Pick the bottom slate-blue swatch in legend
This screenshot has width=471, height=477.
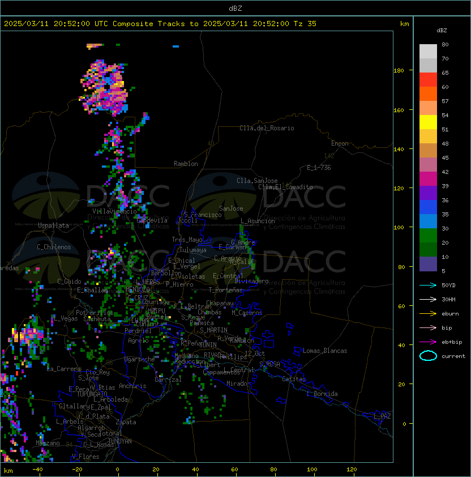point(428,264)
